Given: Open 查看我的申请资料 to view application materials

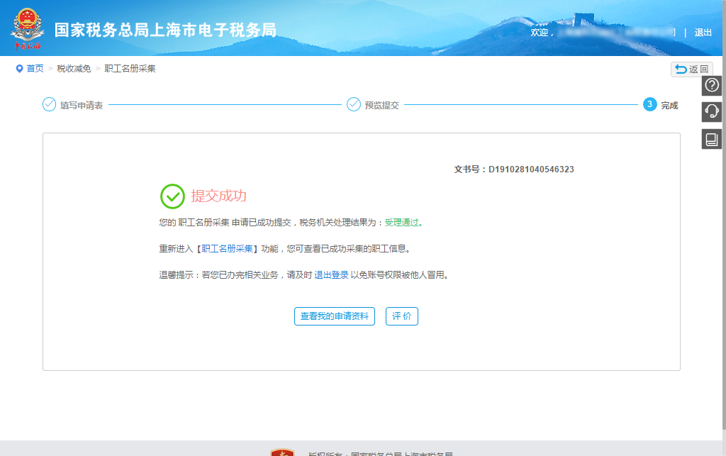Looking at the screenshot, I should point(334,316).
